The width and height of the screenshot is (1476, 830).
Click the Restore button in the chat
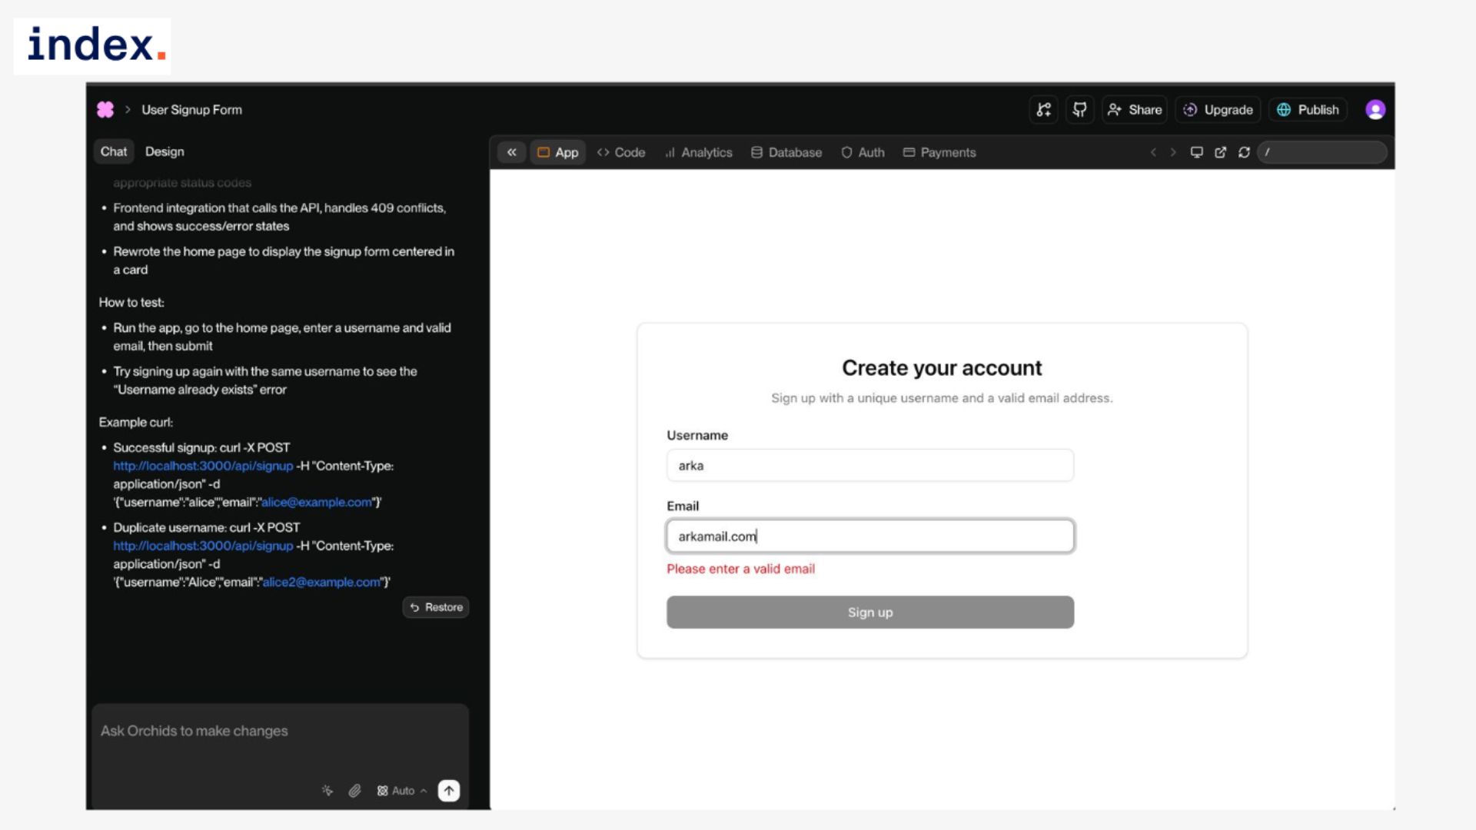click(x=436, y=607)
